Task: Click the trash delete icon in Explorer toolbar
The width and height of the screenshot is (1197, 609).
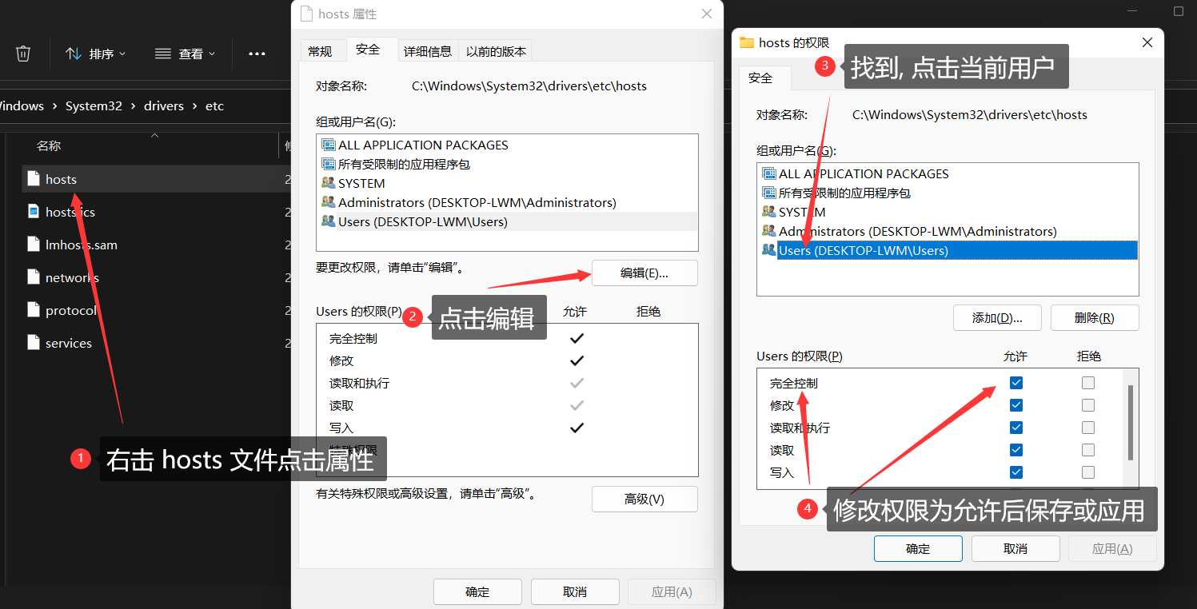Action: 23,54
